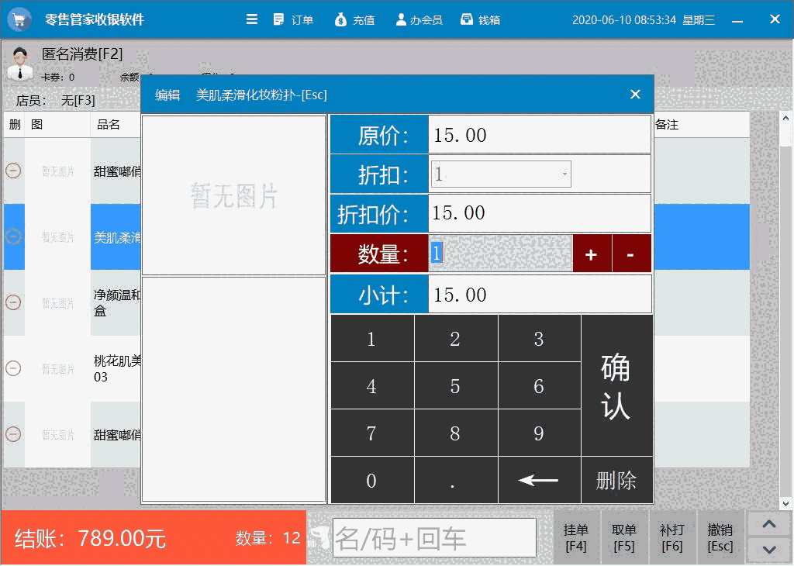This screenshot has width=794, height=566.
Task: Click the 名/码+回车 search input field
Action: pyautogui.click(x=434, y=537)
